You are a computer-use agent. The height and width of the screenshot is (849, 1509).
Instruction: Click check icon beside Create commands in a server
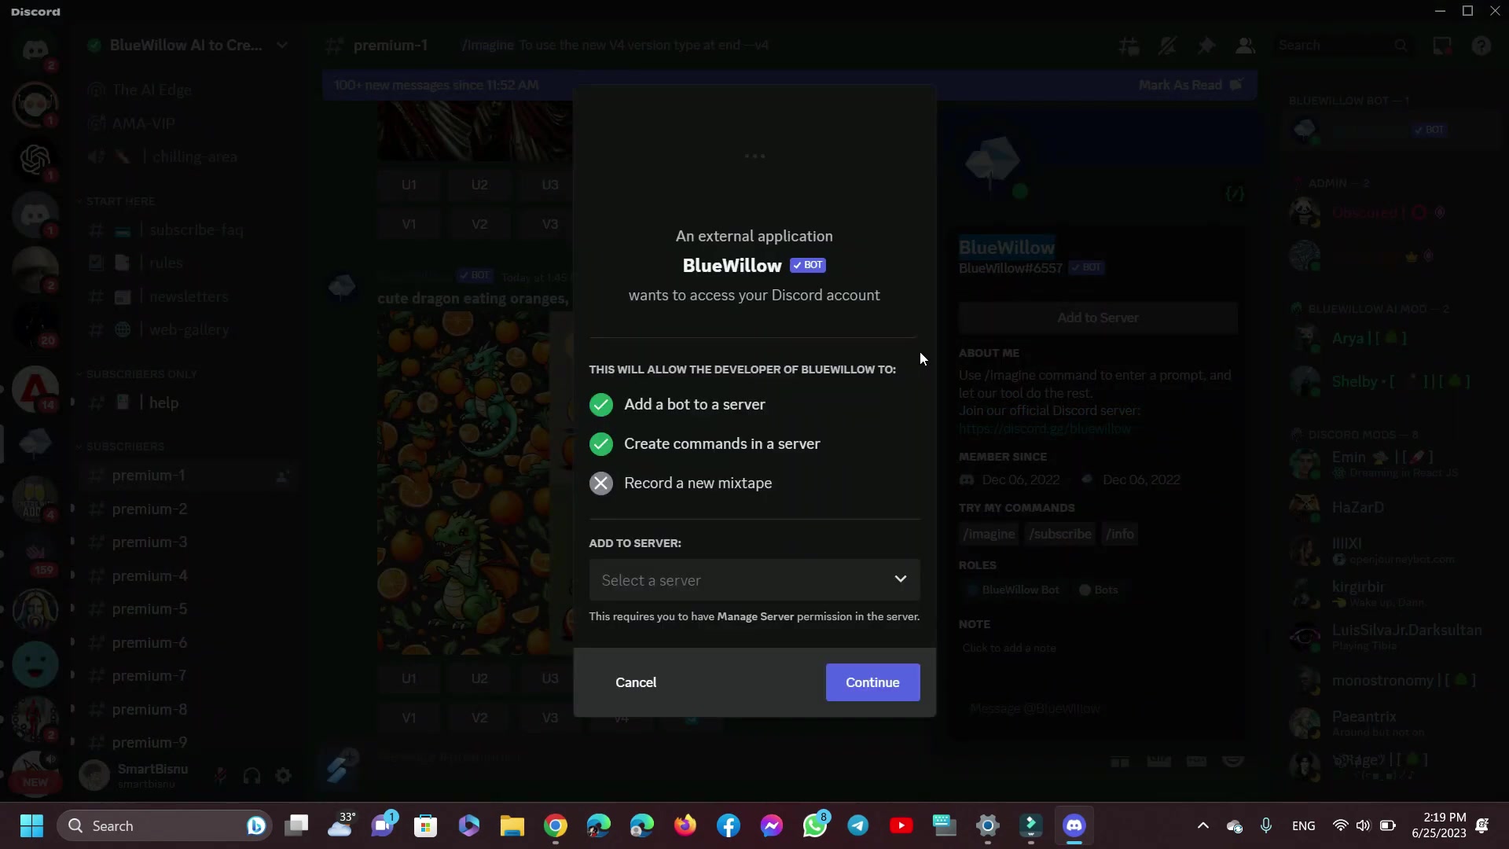[601, 444]
